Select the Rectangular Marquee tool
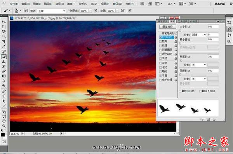Viewport: 233px width, 154px height. click(4, 27)
